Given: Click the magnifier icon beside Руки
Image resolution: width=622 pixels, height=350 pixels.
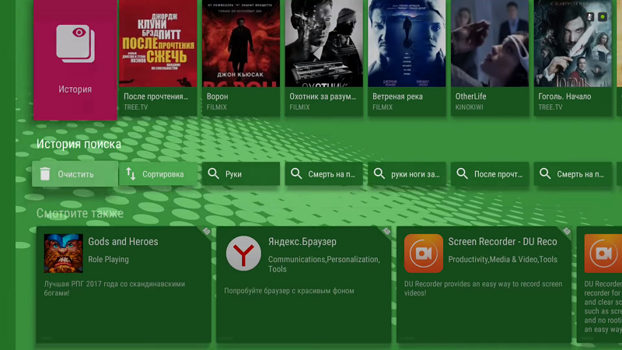Looking at the screenshot, I should click(213, 174).
